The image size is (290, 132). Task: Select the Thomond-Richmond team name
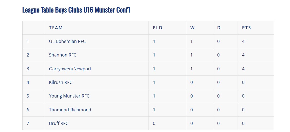[x=70, y=110]
